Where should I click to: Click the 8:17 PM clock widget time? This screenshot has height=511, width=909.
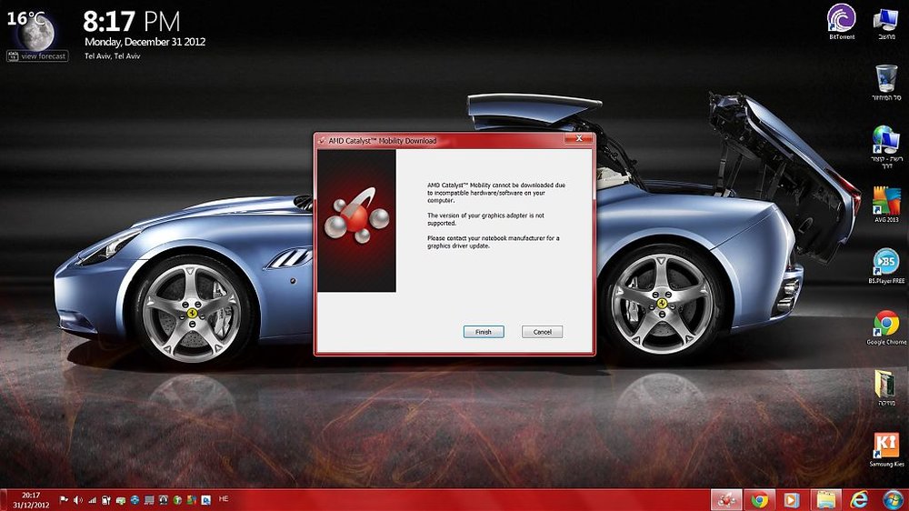point(132,22)
